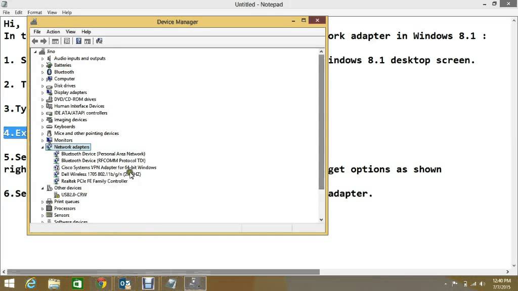Click Notepad vertical scrollbar down arrow
Screen dimensions: 518x291
tap(514, 265)
